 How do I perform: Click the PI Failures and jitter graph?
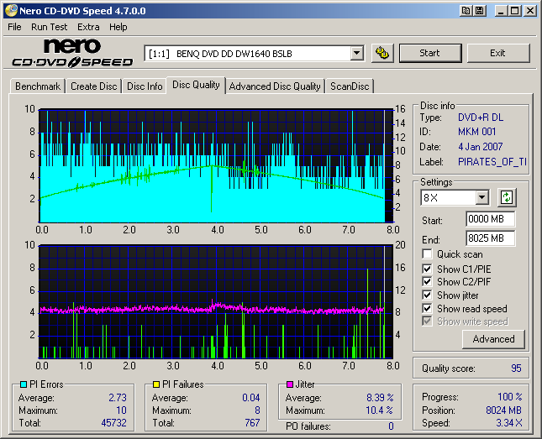216,302
